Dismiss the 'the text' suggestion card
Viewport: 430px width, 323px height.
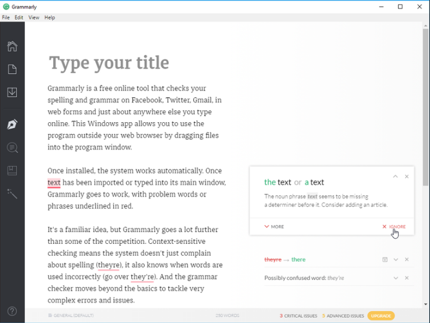[407, 177]
